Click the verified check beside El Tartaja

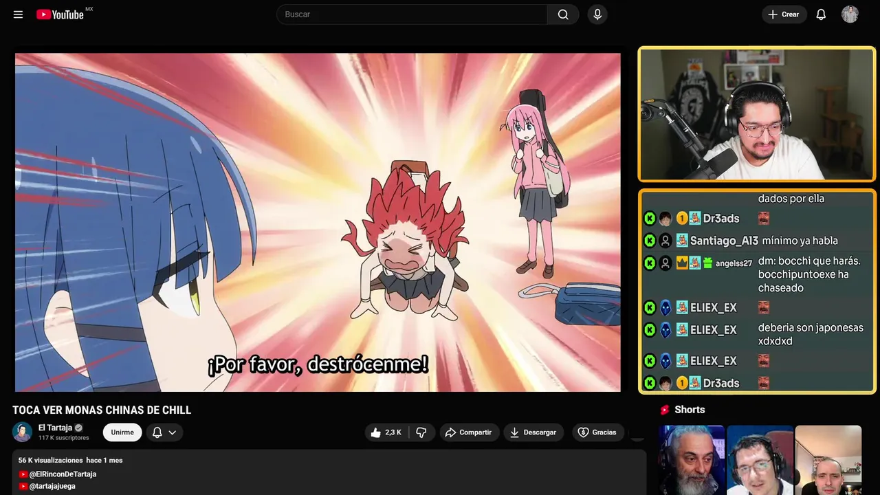click(x=78, y=428)
